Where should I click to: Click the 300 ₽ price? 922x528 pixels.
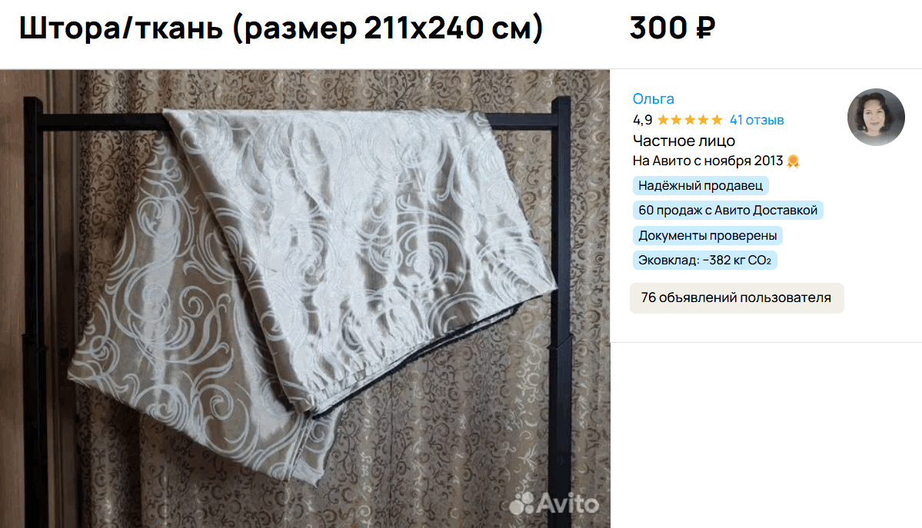pos(672,28)
